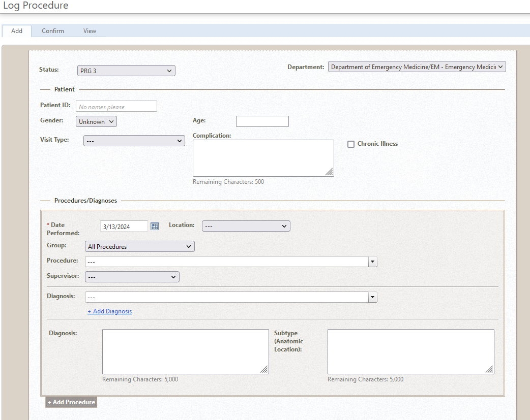Click into the Diagnosis free-text area
The height and width of the screenshot is (420, 530).
point(186,351)
